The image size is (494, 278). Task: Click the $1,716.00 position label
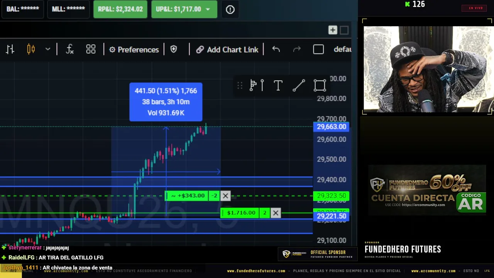coord(240,213)
